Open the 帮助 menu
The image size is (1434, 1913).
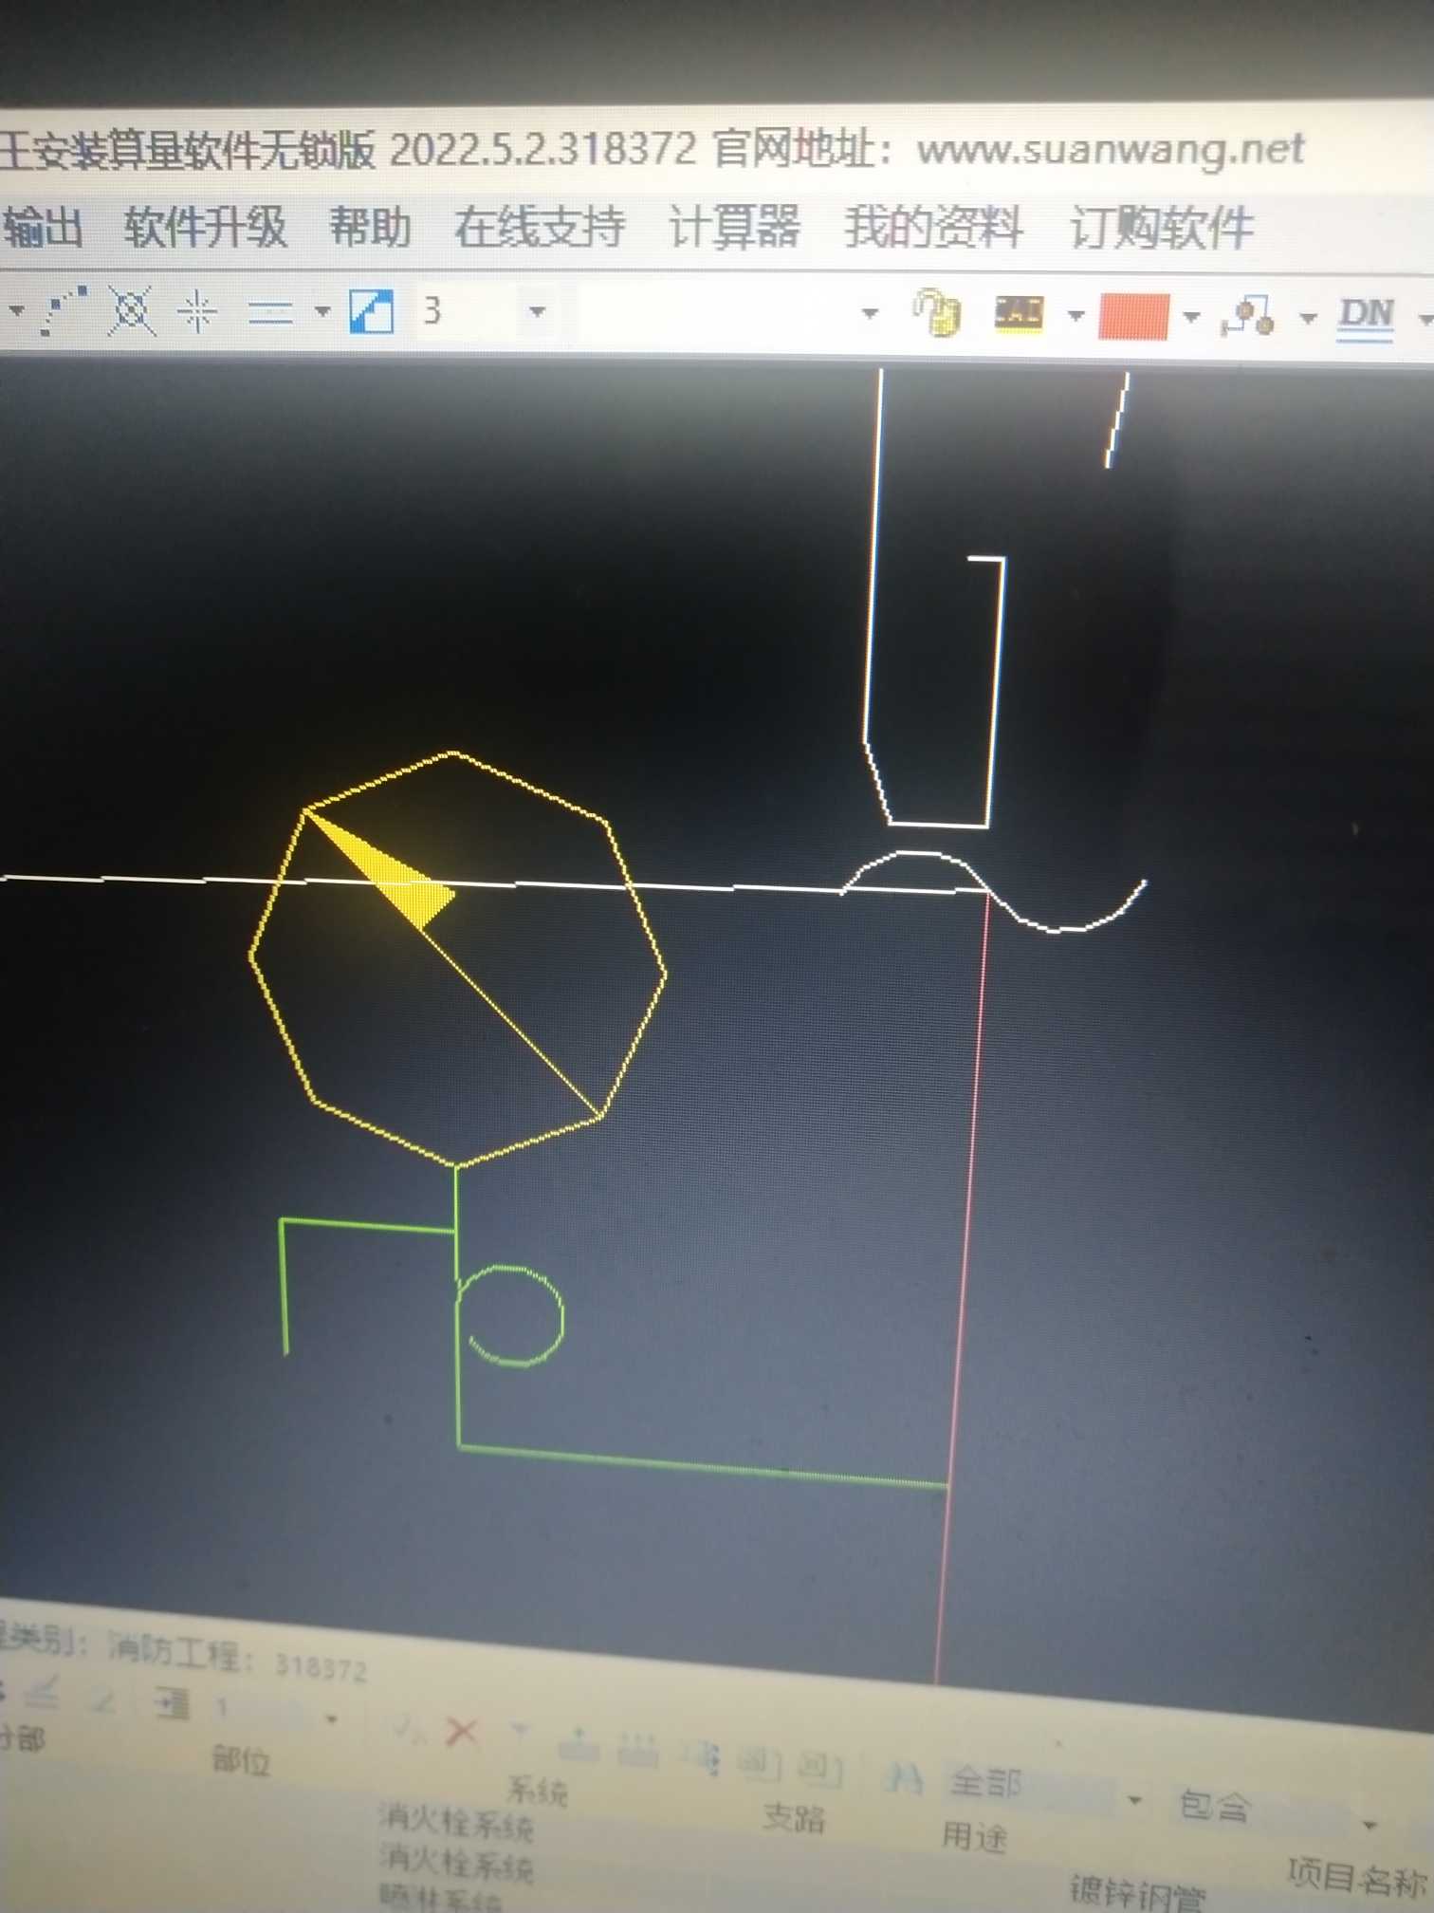coord(370,228)
